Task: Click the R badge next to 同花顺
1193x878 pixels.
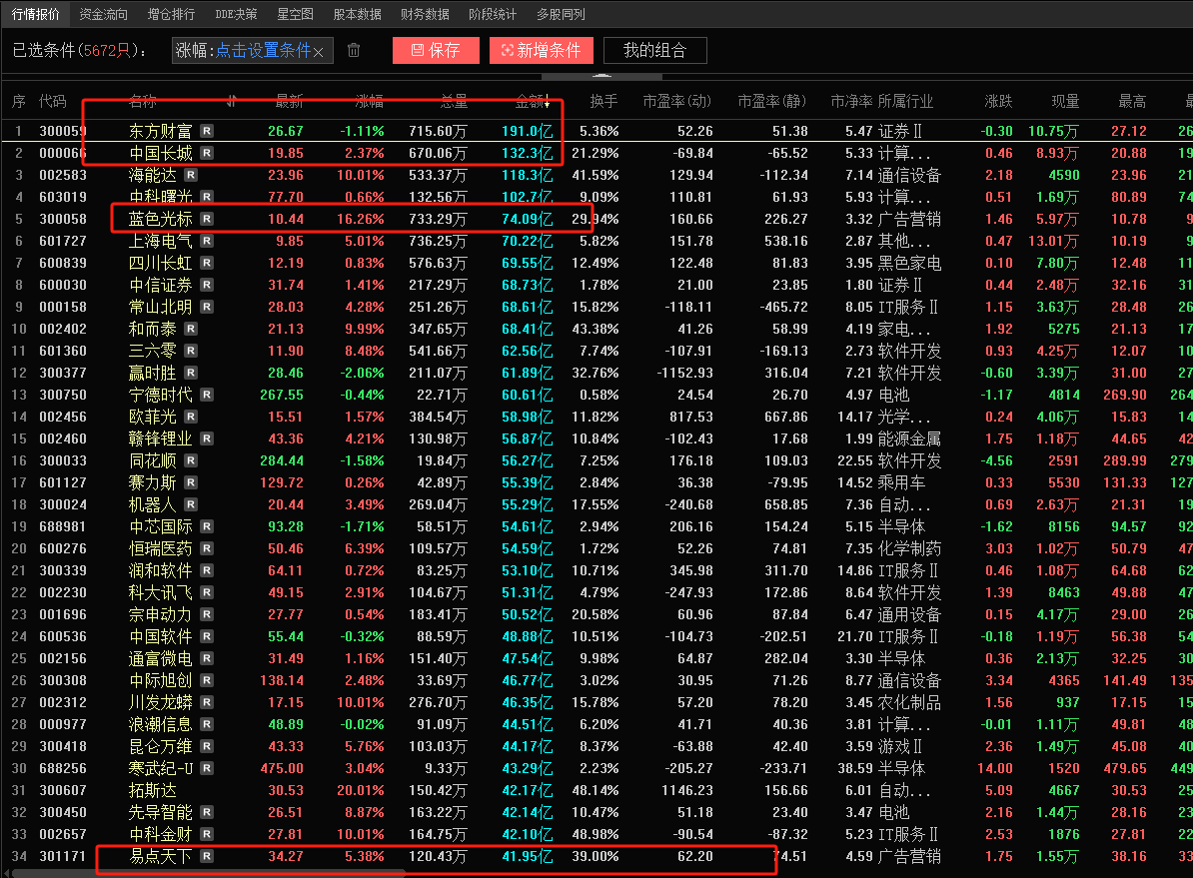Action: 190,461
